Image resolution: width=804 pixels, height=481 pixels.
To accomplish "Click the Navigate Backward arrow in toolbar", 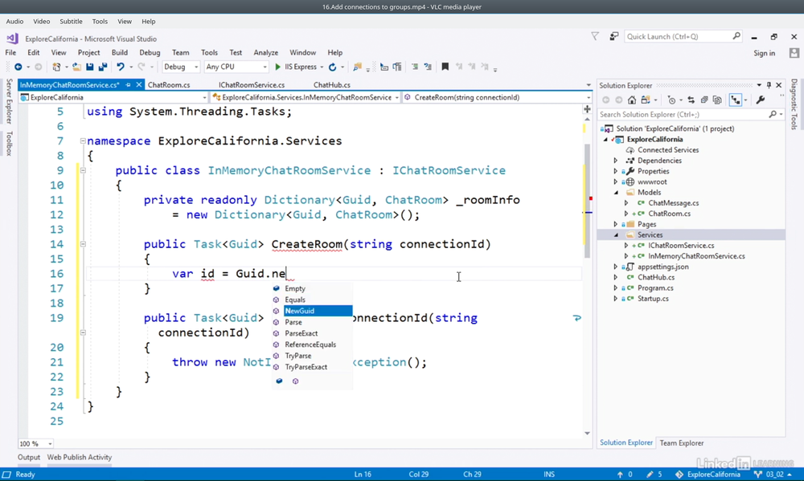I will click(x=18, y=67).
